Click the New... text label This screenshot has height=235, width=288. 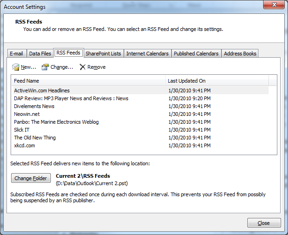coord(29,67)
